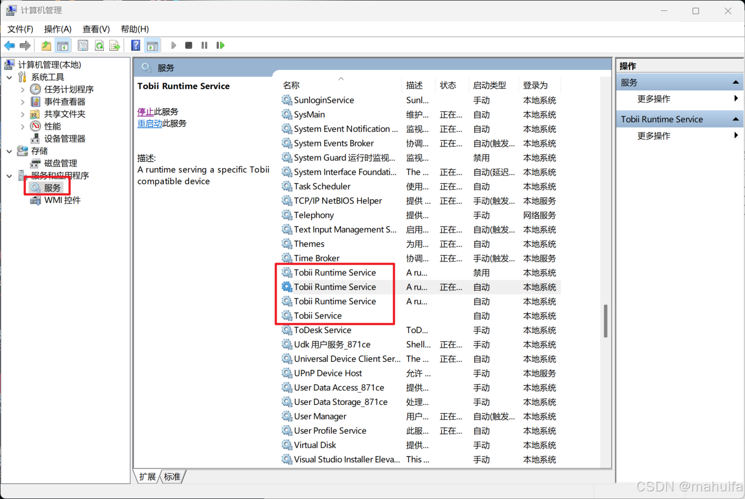Click the Up one level folder icon
Screen dimensions: 745x499
coord(46,45)
